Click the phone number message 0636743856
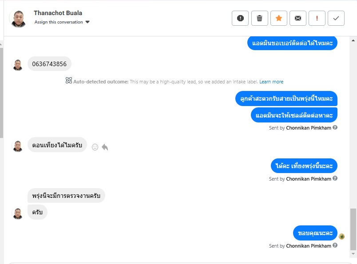Image resolution: width=357 pixels, height=264 pixels. pos(49,64)
